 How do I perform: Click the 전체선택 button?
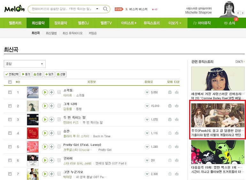[12, 74]
